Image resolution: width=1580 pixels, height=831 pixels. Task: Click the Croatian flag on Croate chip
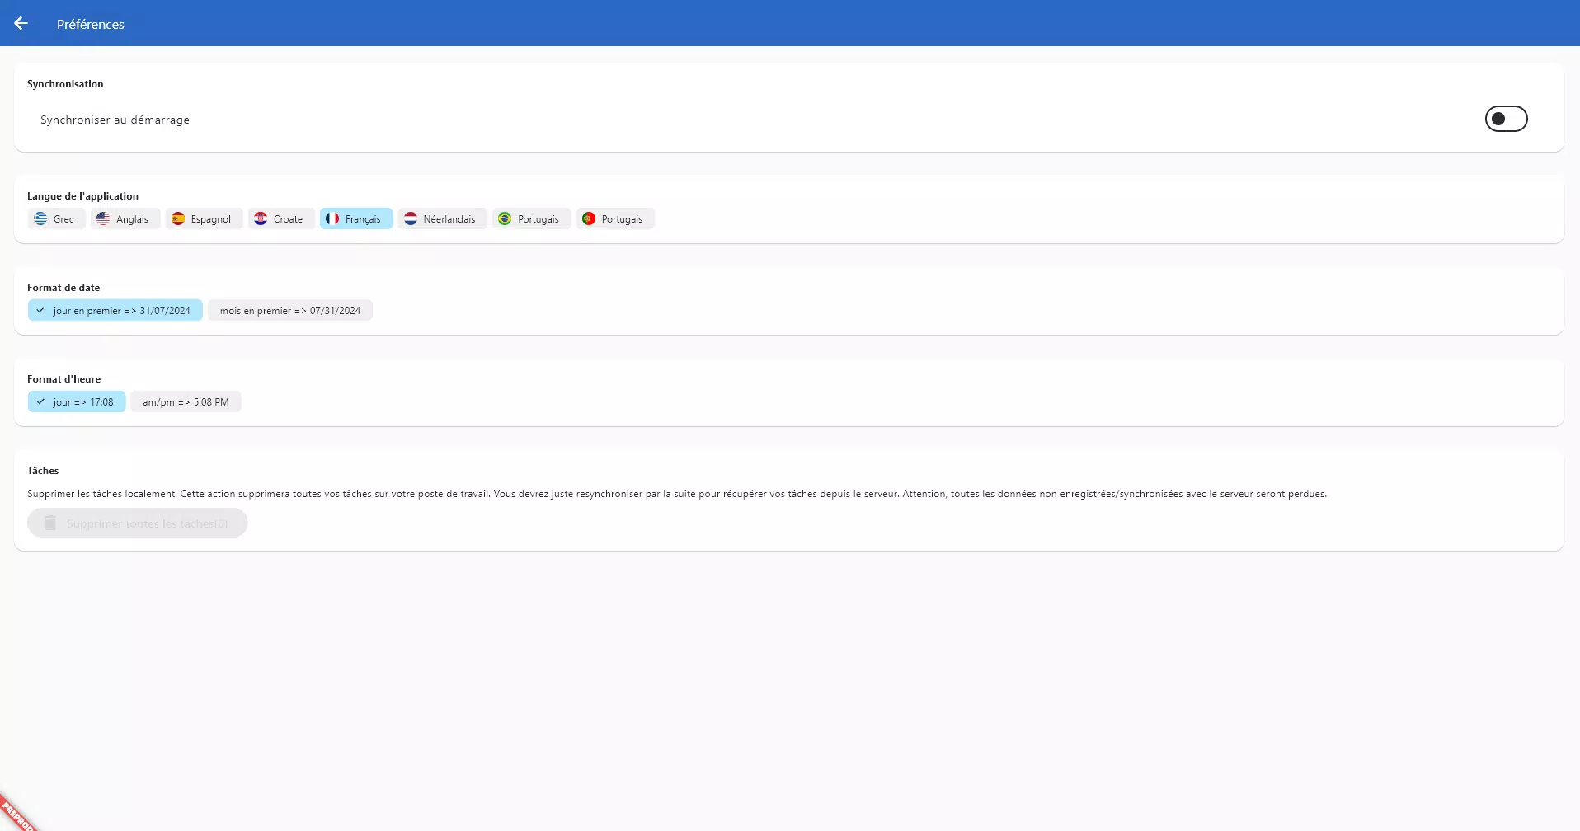coord(261,218)
